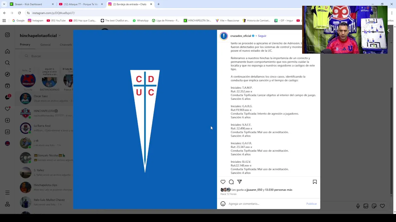Click the microphone icon in the chat input
396x222 pixels.
[x=358, y=206]
